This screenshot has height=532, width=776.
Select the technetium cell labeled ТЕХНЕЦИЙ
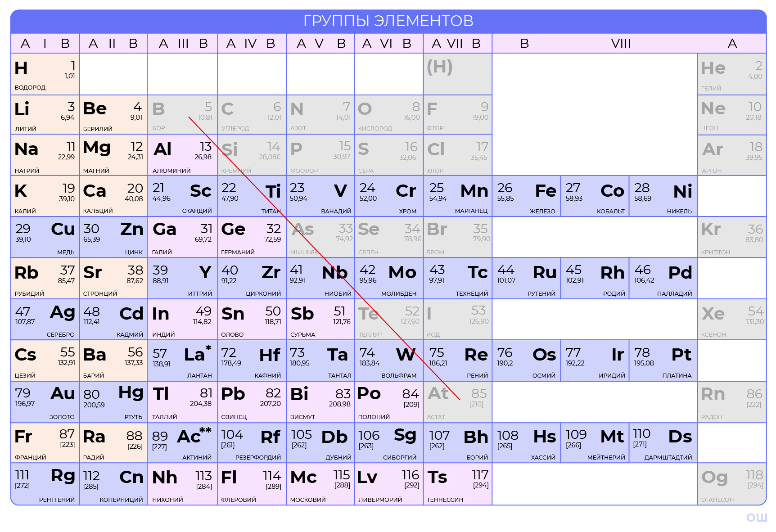pyautogui.click(x=458, y=278)
